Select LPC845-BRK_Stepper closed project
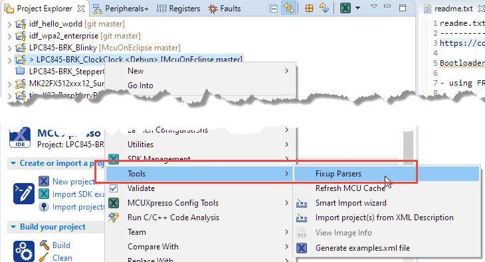This screenshot has height=262, width=485. point(66,72)
